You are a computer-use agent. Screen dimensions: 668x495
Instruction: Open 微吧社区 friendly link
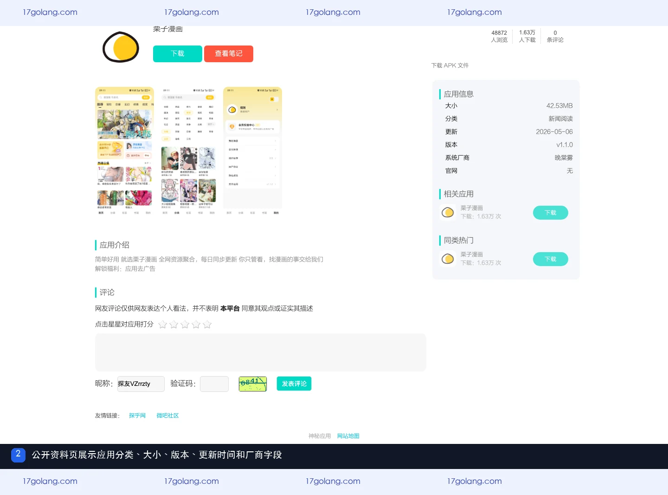coord(167,416)
